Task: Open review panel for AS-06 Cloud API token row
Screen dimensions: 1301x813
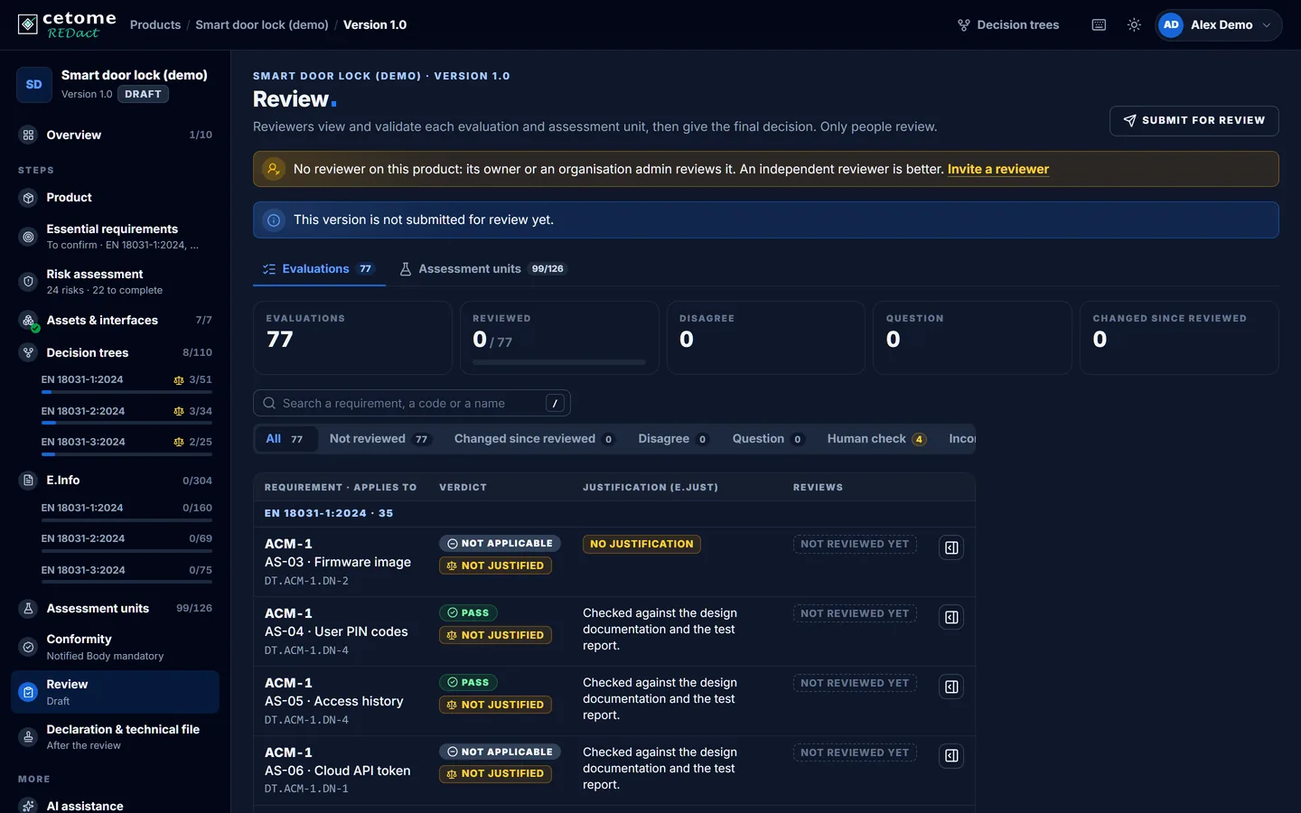Action: tap(951, 756)
